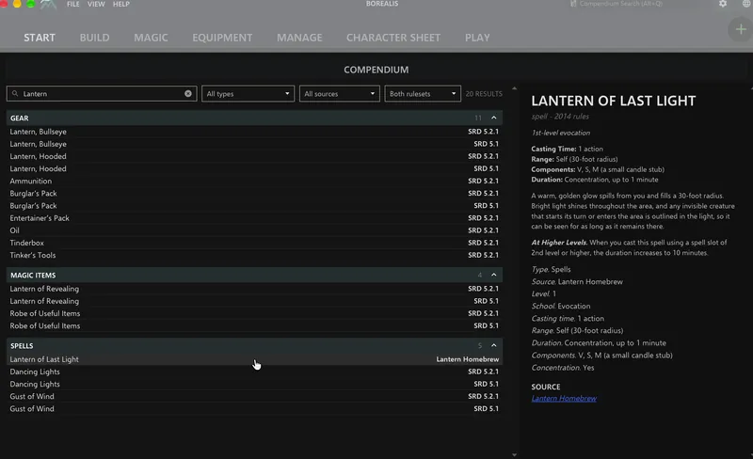
Task: Switch to the Build tab
Action: pos(95,38)
